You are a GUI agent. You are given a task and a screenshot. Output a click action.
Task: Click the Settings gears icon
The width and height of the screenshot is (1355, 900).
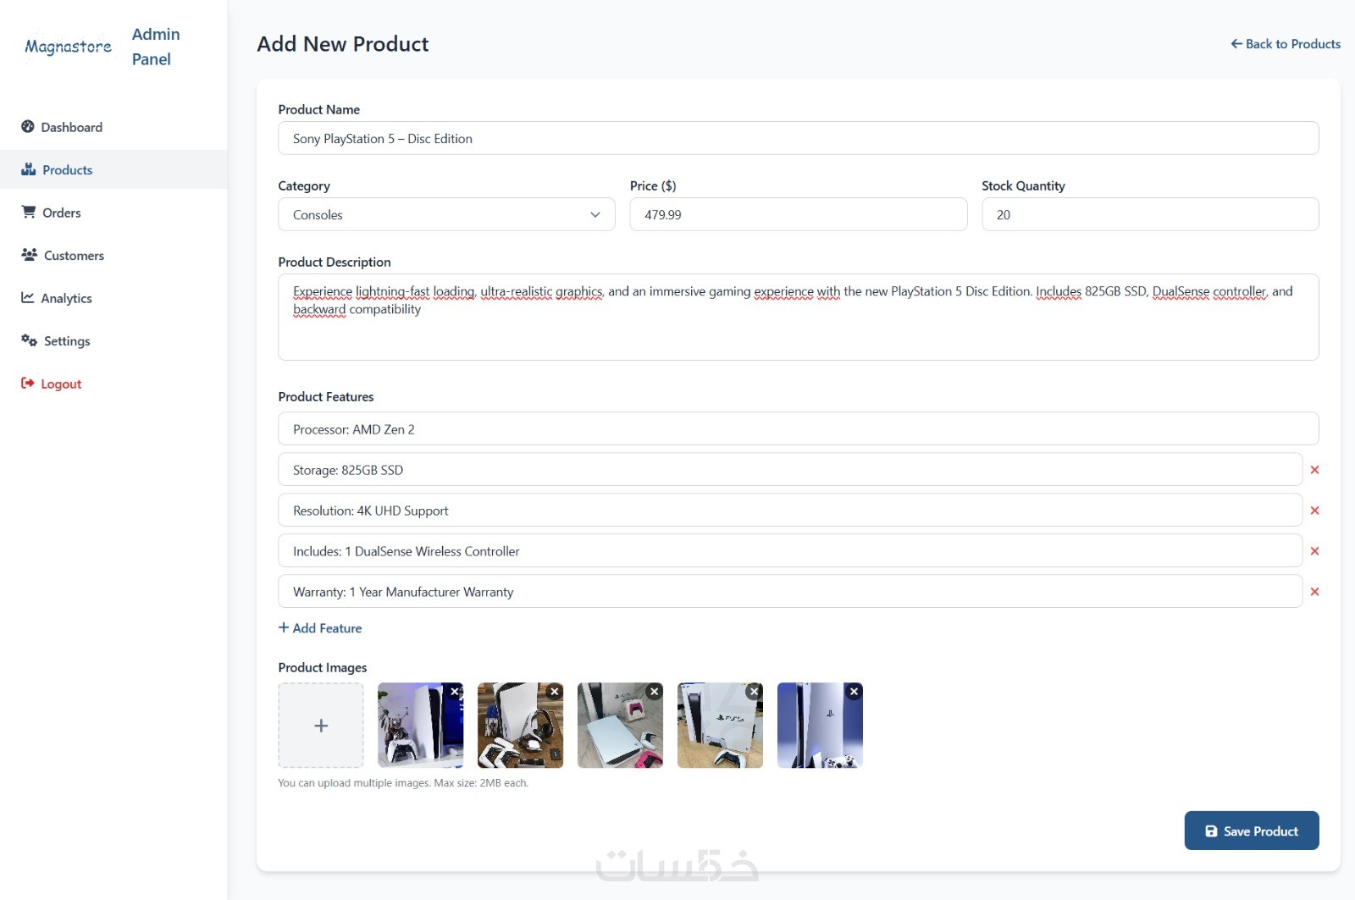tap(30, 340)
